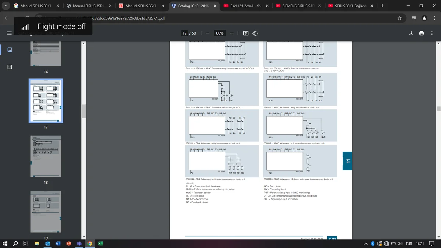The width and height of the screenshot is (441, 248).
Task: Click the thumbnail panel scroll-down arrow
Action: (x=84, y=237)
